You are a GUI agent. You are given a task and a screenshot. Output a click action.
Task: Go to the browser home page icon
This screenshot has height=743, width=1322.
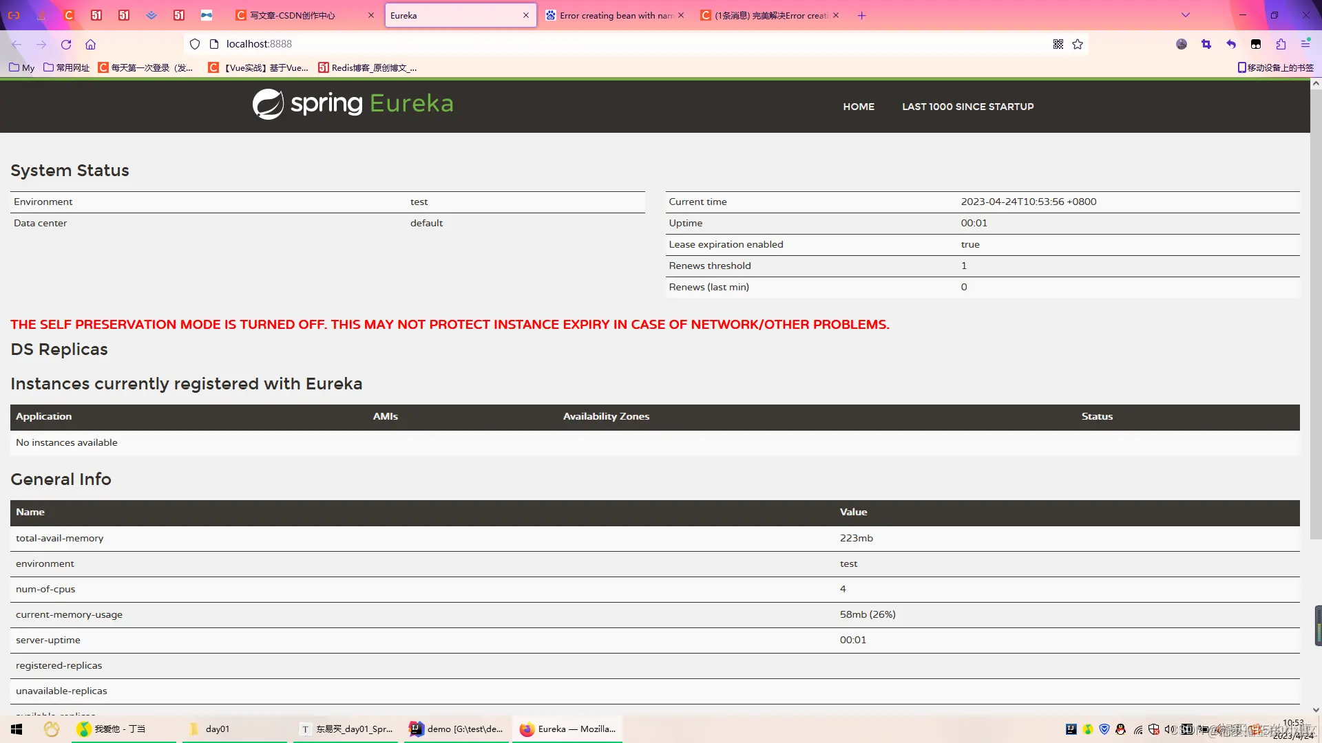90,44
